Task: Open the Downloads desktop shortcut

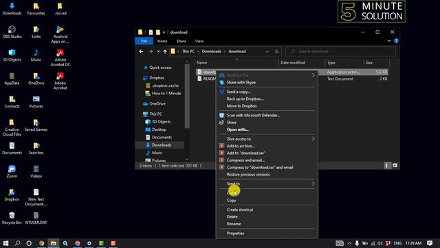Action: pyautogui.click(x=12, y=9)
